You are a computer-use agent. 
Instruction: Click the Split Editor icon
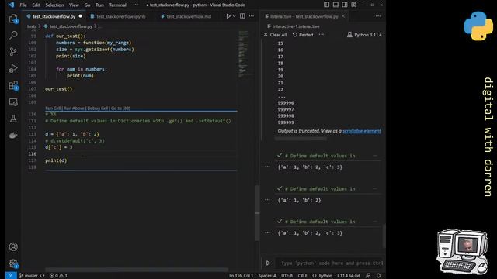tap(242, 16)
